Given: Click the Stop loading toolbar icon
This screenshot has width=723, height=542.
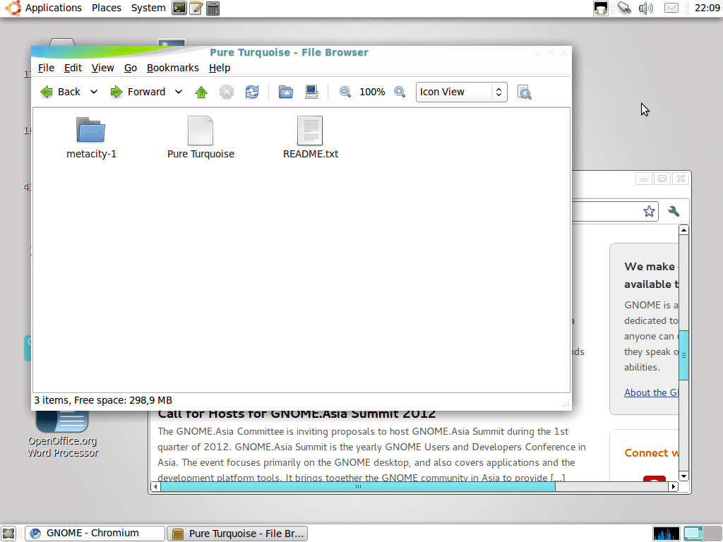Looking at the screenshot, I should click(x=227, y=92).
